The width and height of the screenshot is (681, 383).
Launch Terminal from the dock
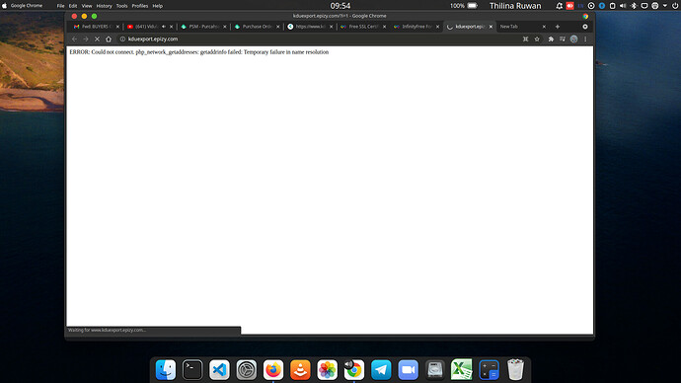192,370
